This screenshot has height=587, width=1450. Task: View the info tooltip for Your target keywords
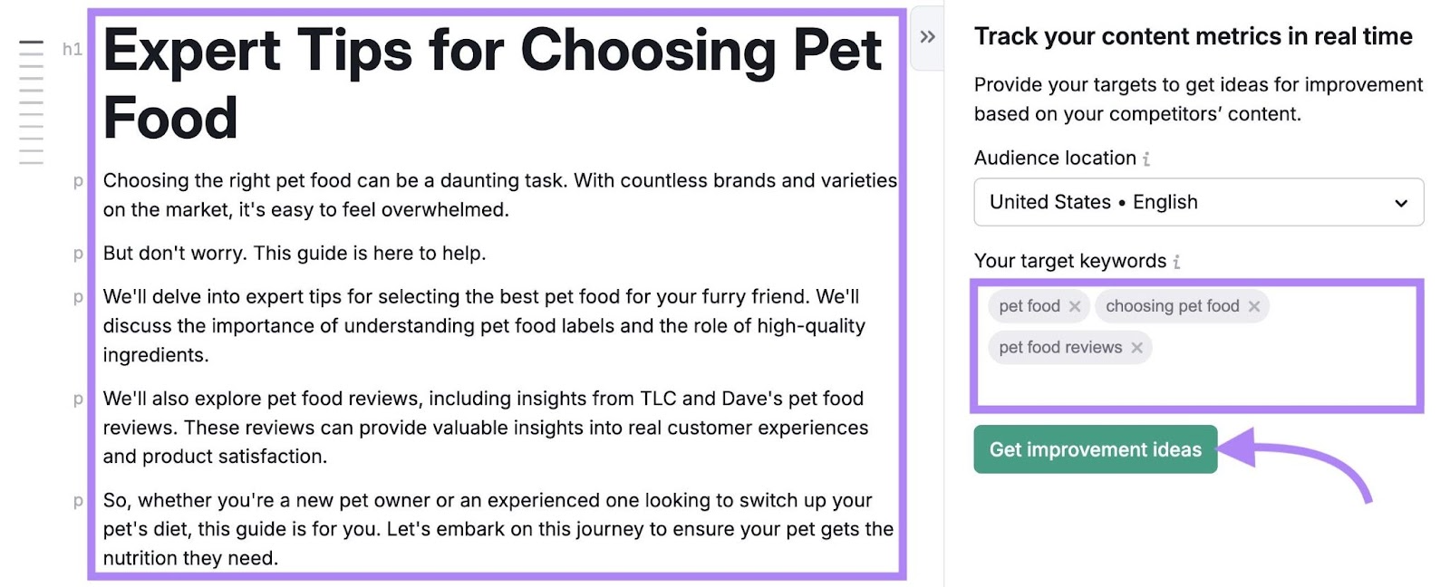(x=1176, y=261)
